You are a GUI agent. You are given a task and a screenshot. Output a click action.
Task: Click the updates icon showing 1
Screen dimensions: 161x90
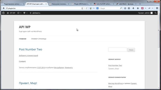pos(19,13)
